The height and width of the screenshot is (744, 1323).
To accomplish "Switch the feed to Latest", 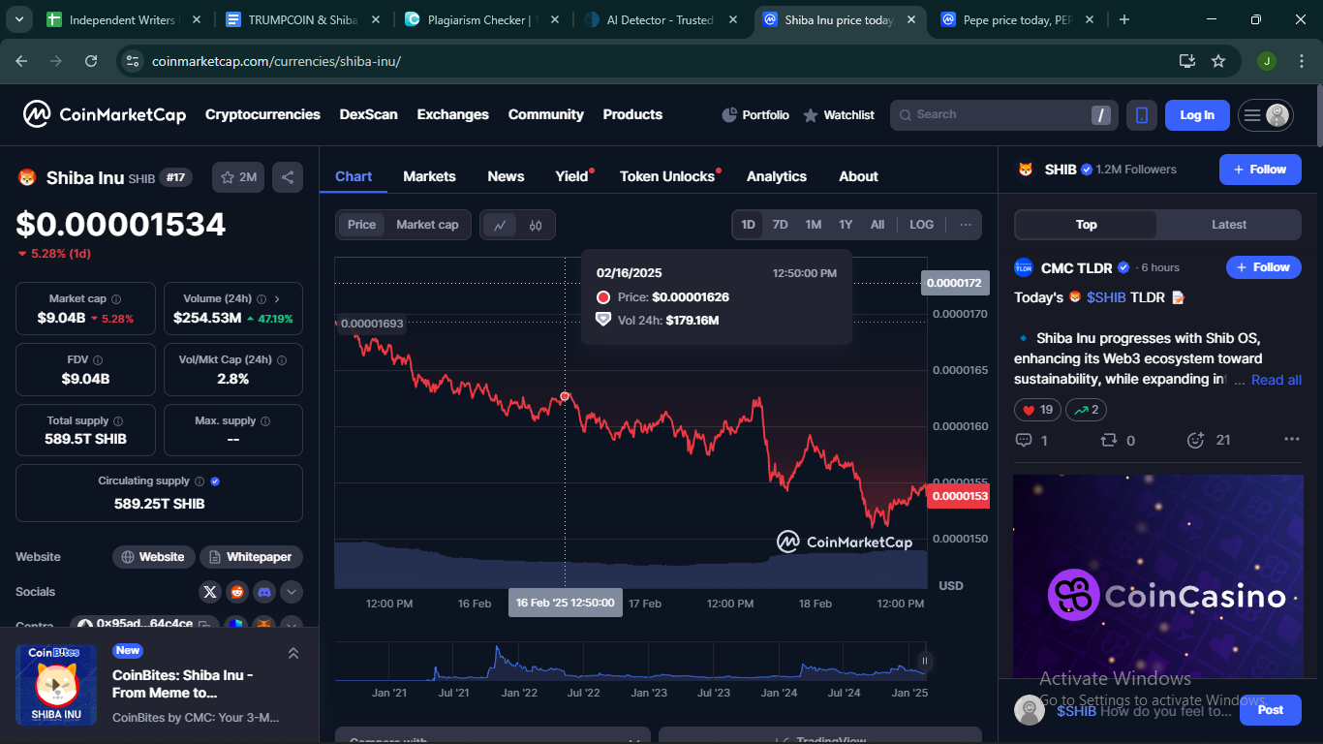I will [1229, 225].
